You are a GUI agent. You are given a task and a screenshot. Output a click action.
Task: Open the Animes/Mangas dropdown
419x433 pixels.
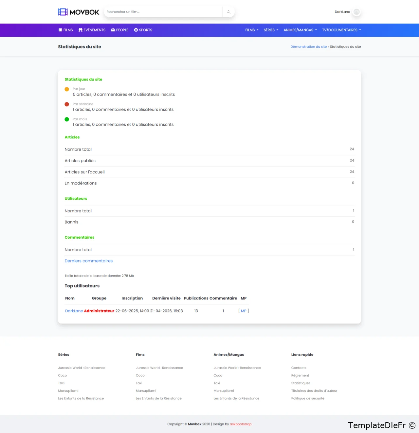300,30
